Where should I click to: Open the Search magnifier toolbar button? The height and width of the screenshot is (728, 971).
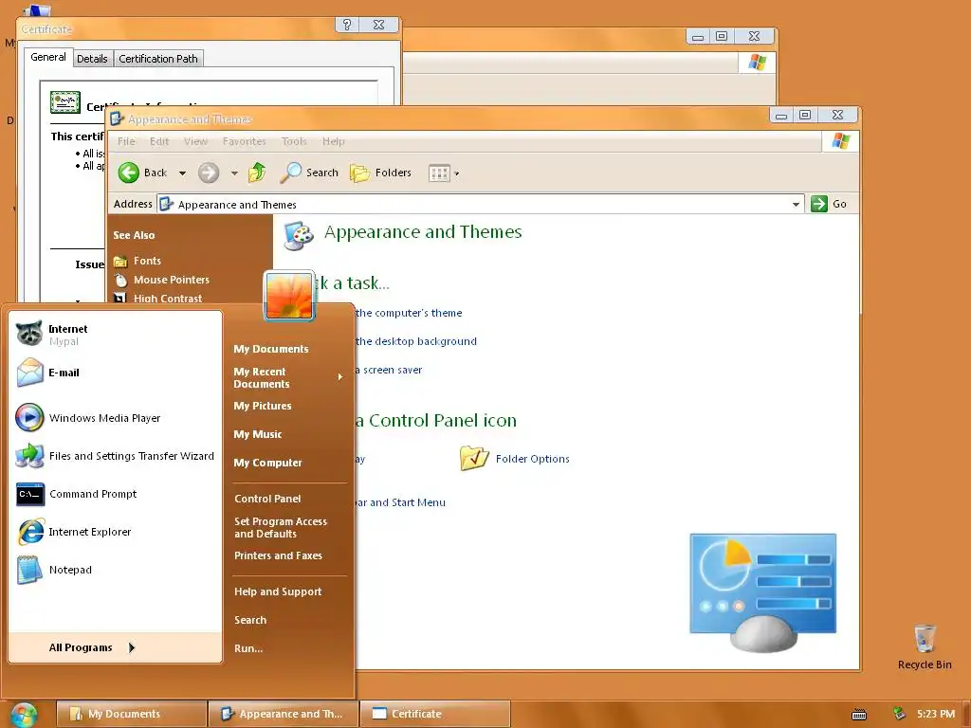[x=309, y=173]
